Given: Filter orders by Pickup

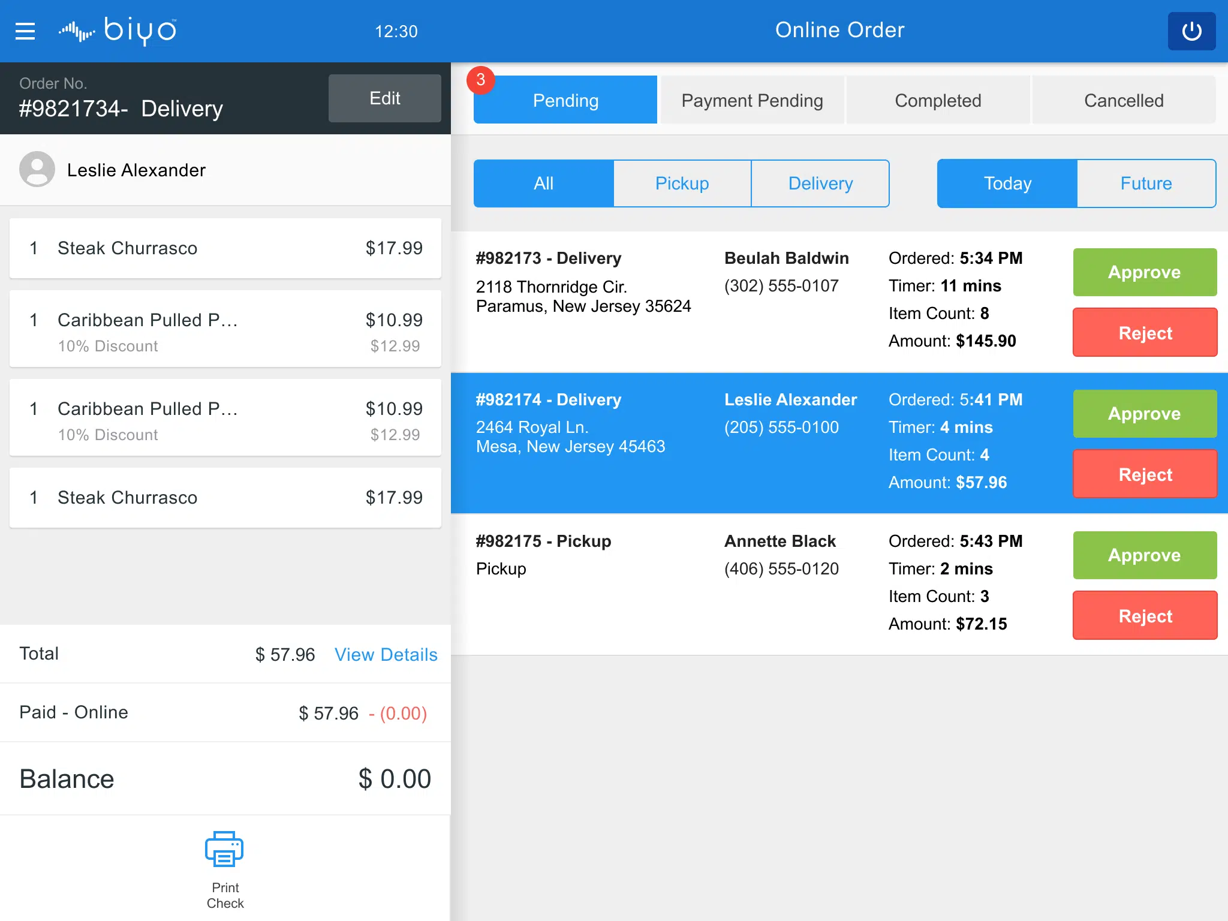Looking at the screenshot, I should [x=682, y=183].
